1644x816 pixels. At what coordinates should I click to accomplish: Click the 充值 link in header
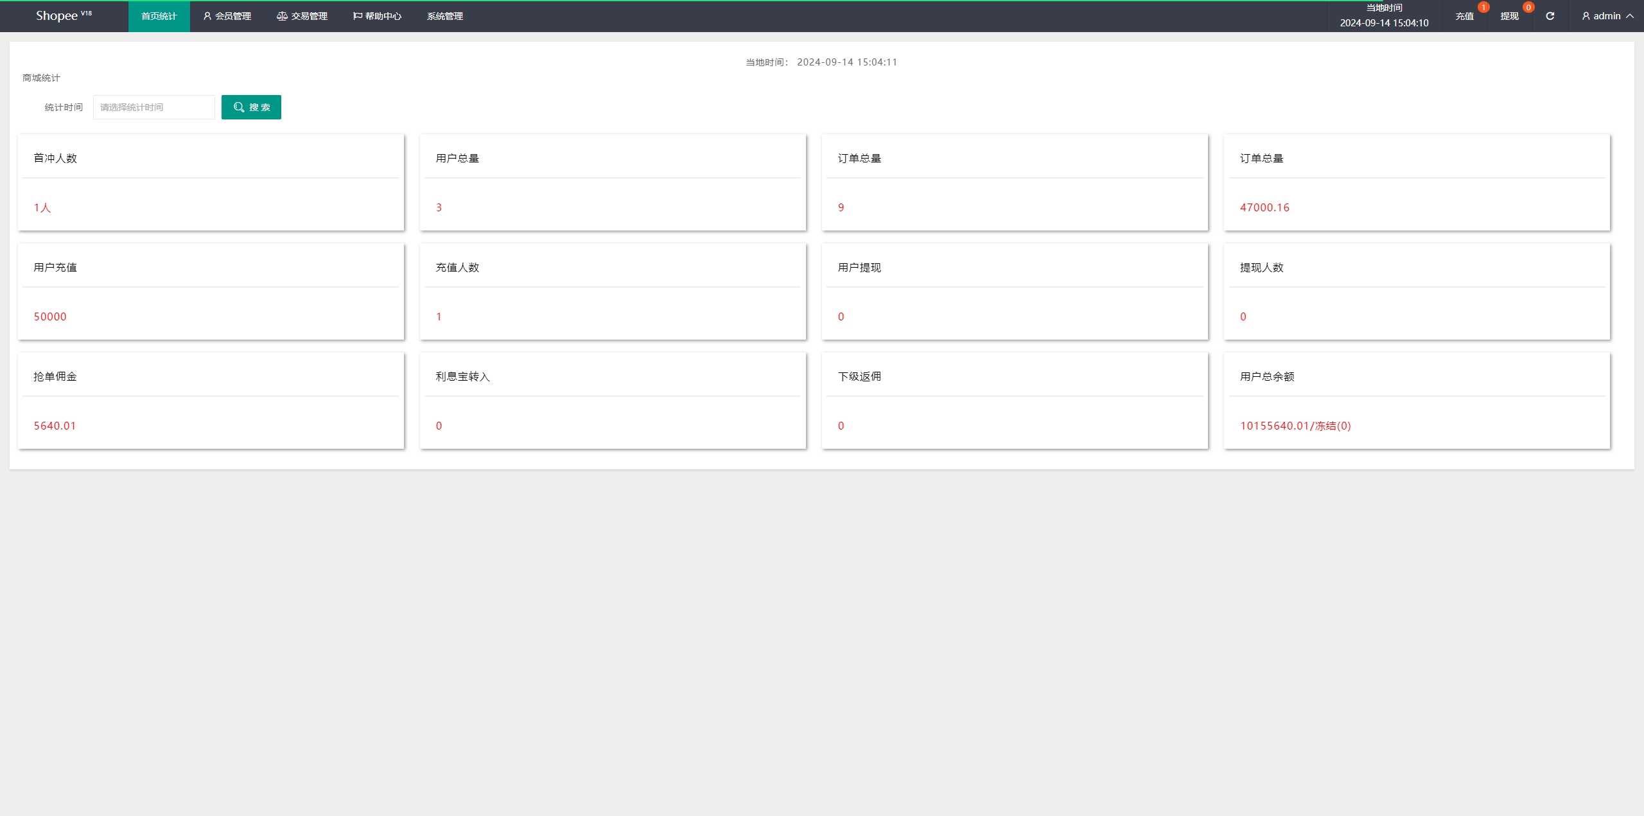tap(1464, 17)
